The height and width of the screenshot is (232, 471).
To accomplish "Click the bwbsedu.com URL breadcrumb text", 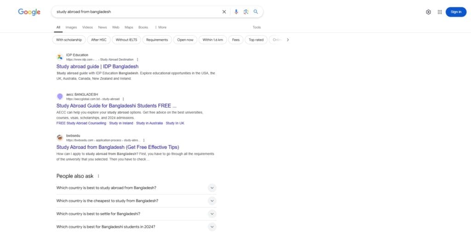I will coord(103,140).
